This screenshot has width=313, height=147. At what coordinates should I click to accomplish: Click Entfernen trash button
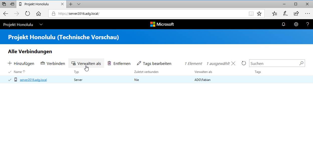pos(119,63)
